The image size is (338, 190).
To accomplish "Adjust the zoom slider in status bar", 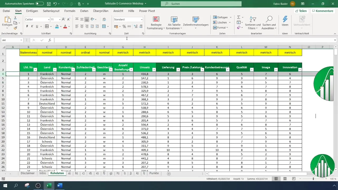I will 313,179.
